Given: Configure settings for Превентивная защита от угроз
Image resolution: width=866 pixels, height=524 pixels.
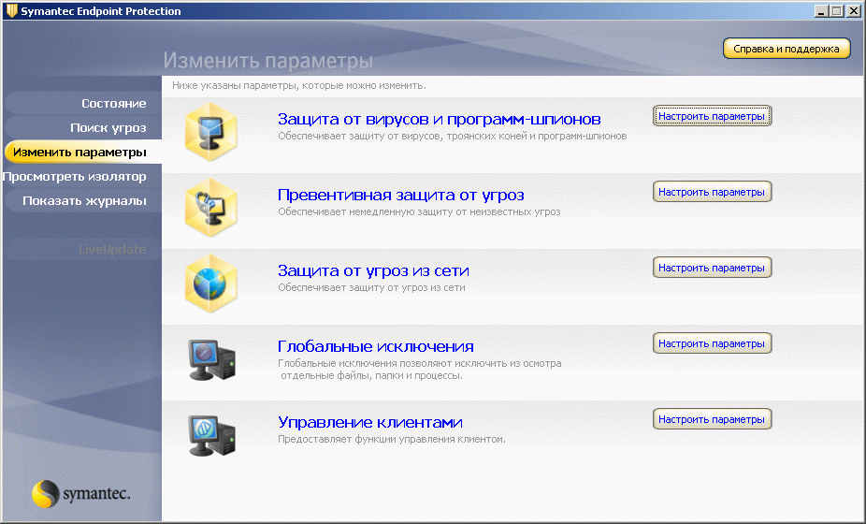Looking at the screenshot, I should 712,192.
